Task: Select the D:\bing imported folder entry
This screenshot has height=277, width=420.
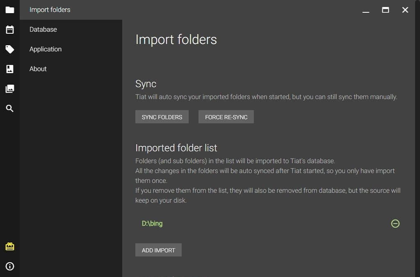Action: pos(153,224)
